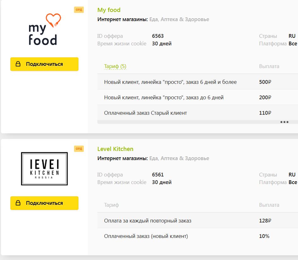Click the My food heart logo

[x=43, y=30]
